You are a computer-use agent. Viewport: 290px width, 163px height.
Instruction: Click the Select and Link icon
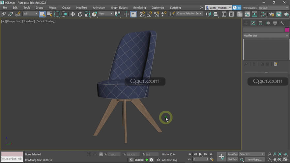pos(4,14)
